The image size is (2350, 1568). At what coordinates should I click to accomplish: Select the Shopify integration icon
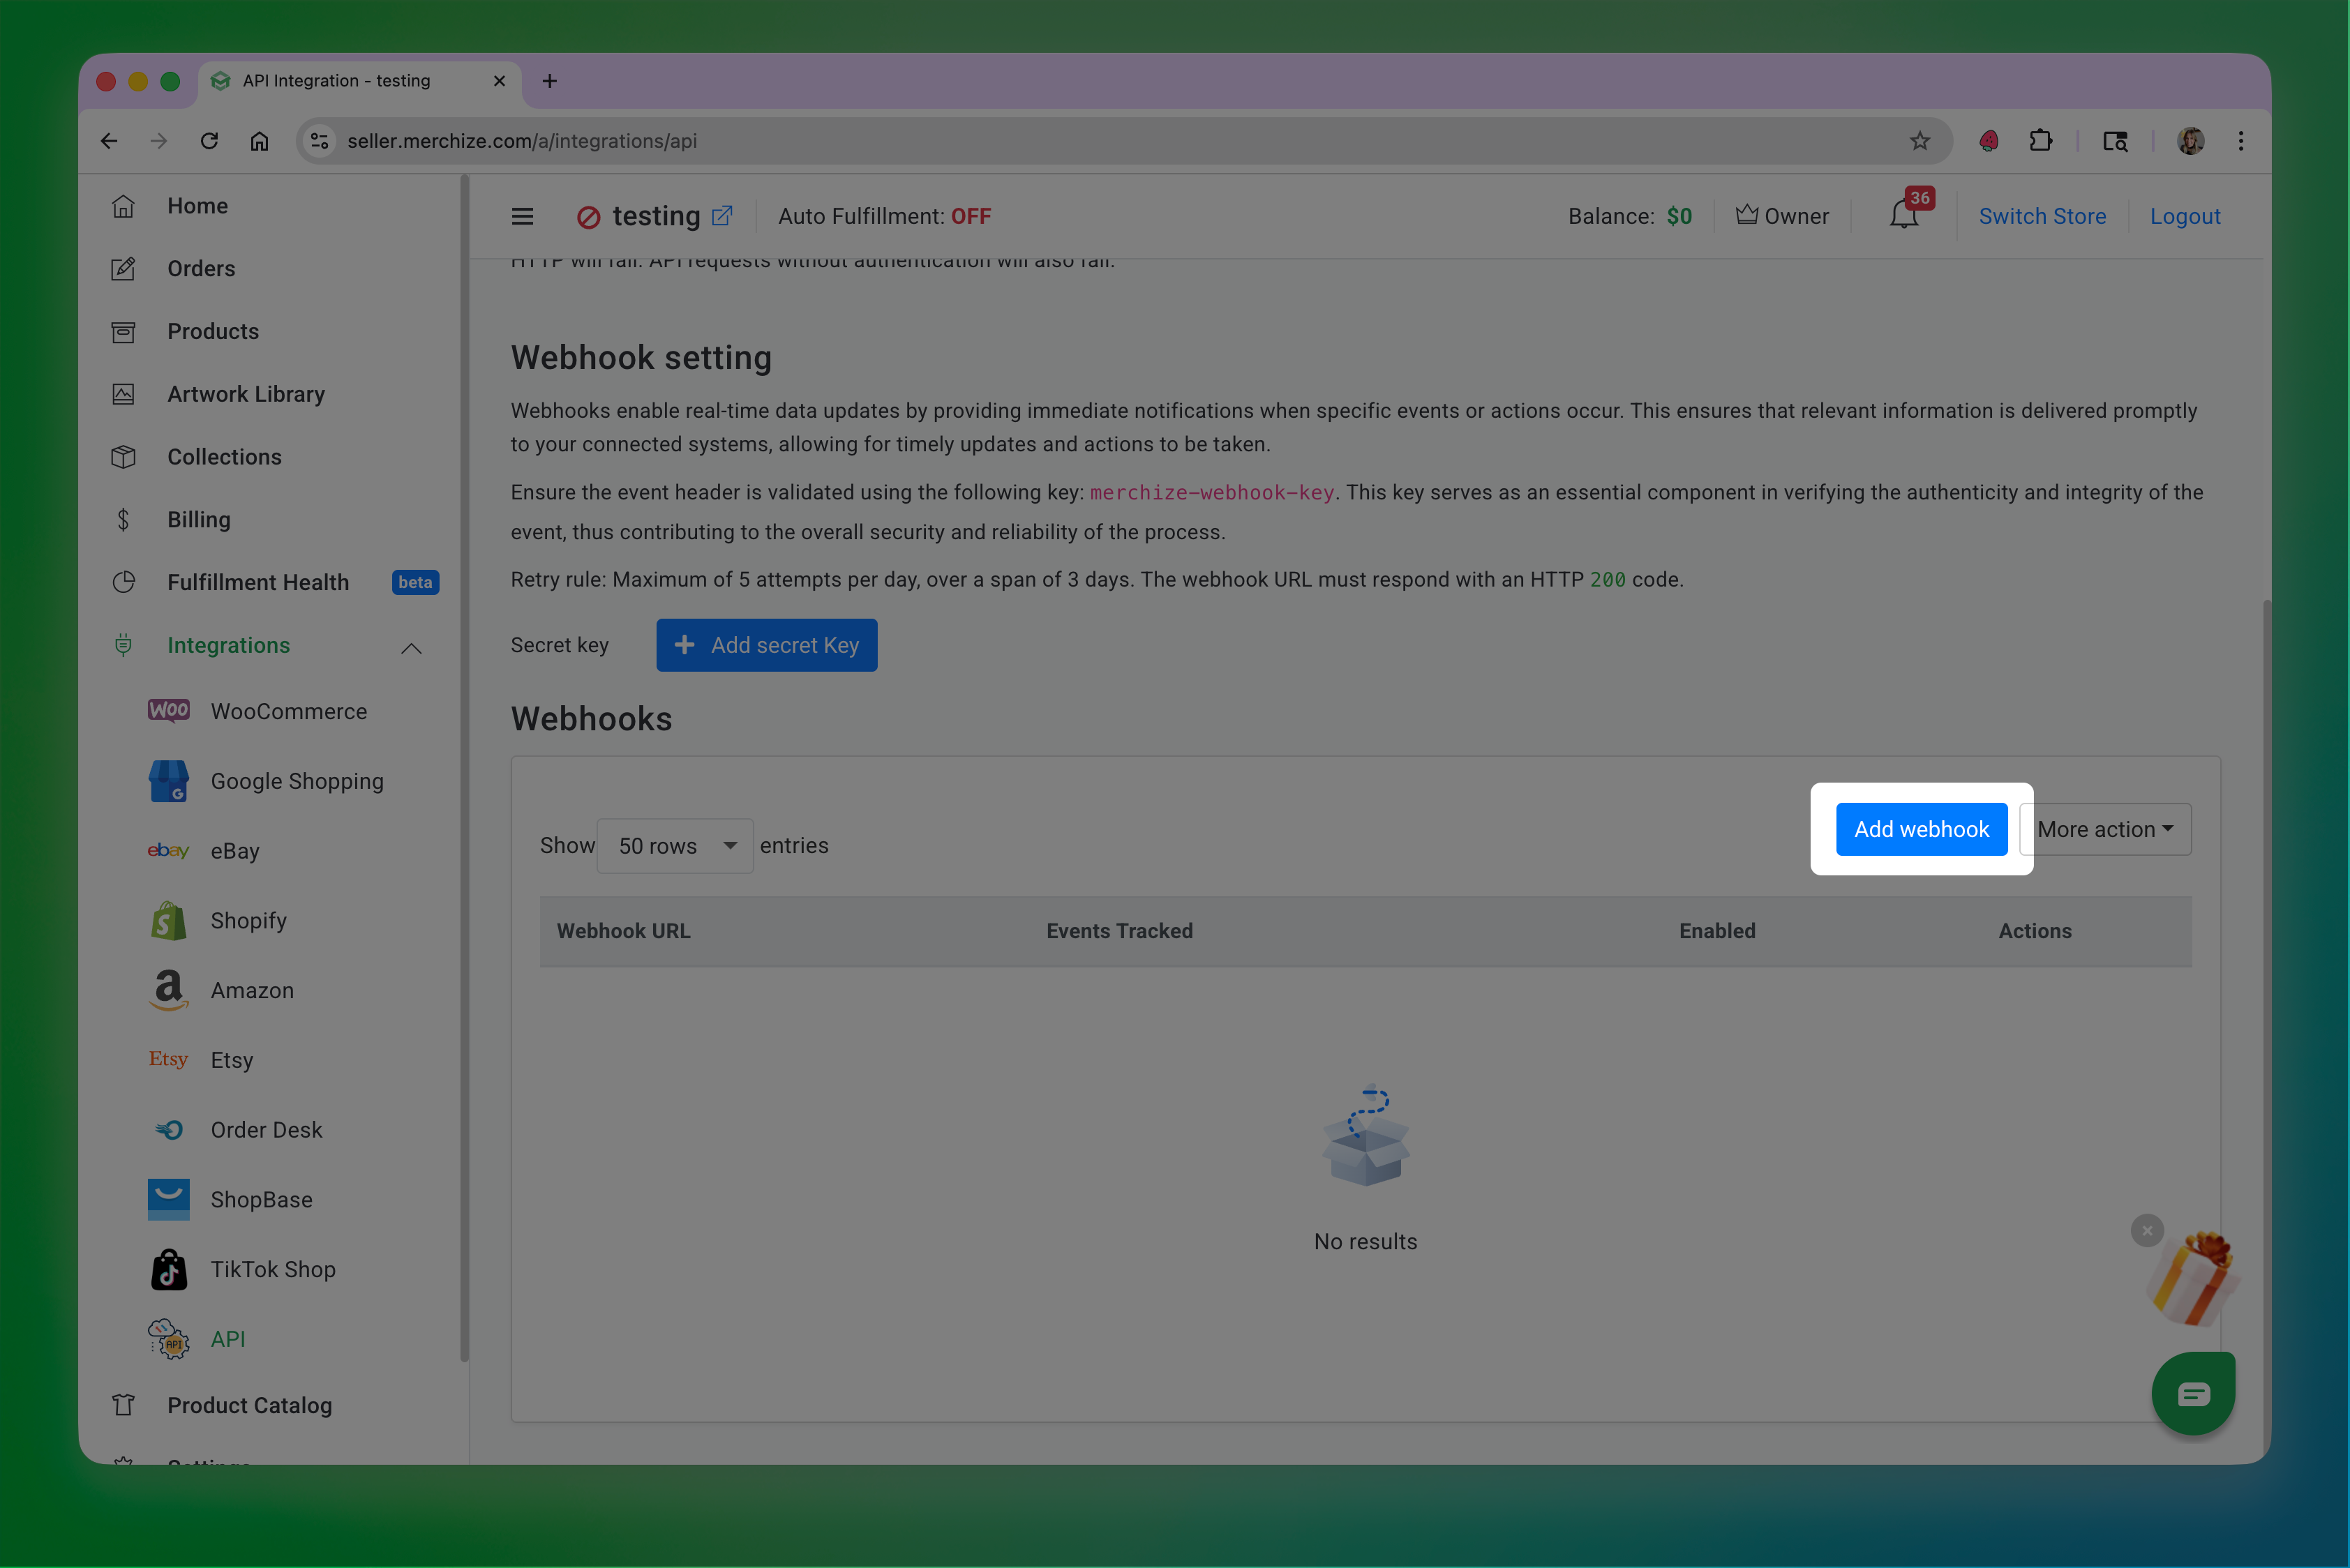click(168, 920)
